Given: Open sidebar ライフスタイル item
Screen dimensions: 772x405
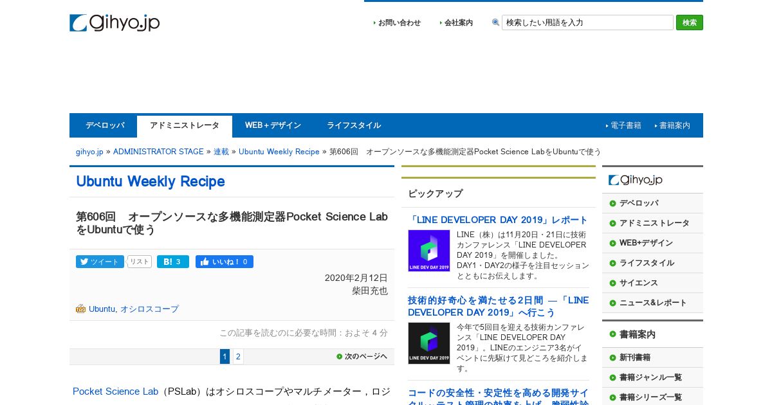Looking at the screenshot, I should click(652, 263).
